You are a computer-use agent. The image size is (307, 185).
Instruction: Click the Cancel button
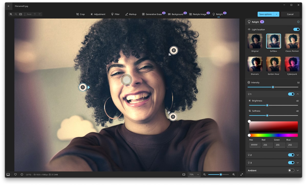click(290, 14)
